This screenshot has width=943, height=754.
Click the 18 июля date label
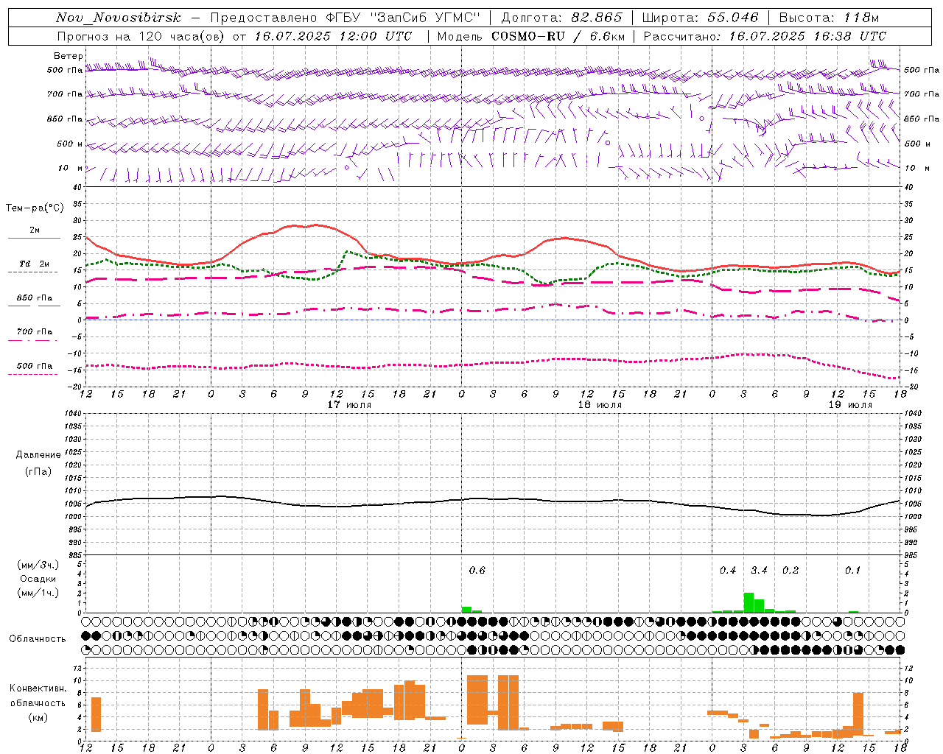(600, 405)
